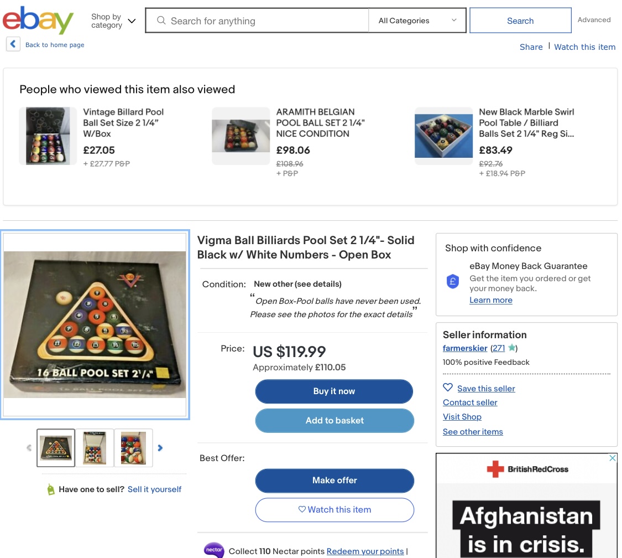Toggle Watch this item heart button
Screen dimensions: 622x558
click(334, 509)
